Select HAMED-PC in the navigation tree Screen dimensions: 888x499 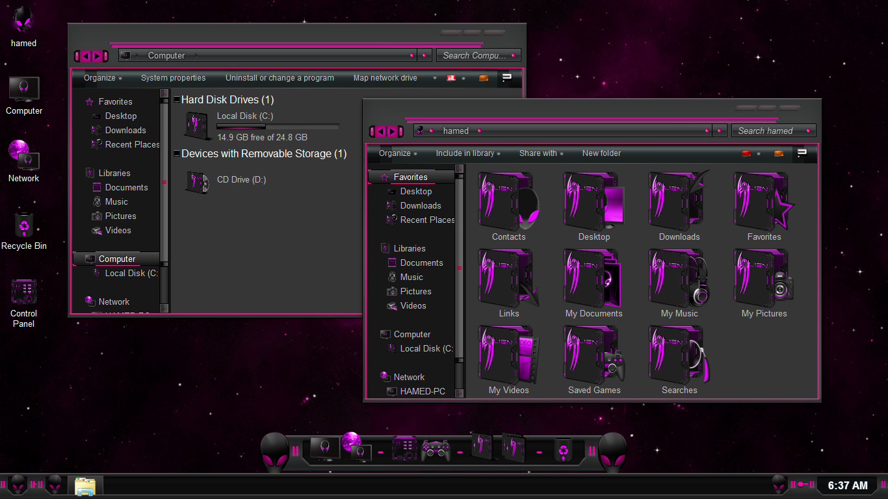(423, 391)
